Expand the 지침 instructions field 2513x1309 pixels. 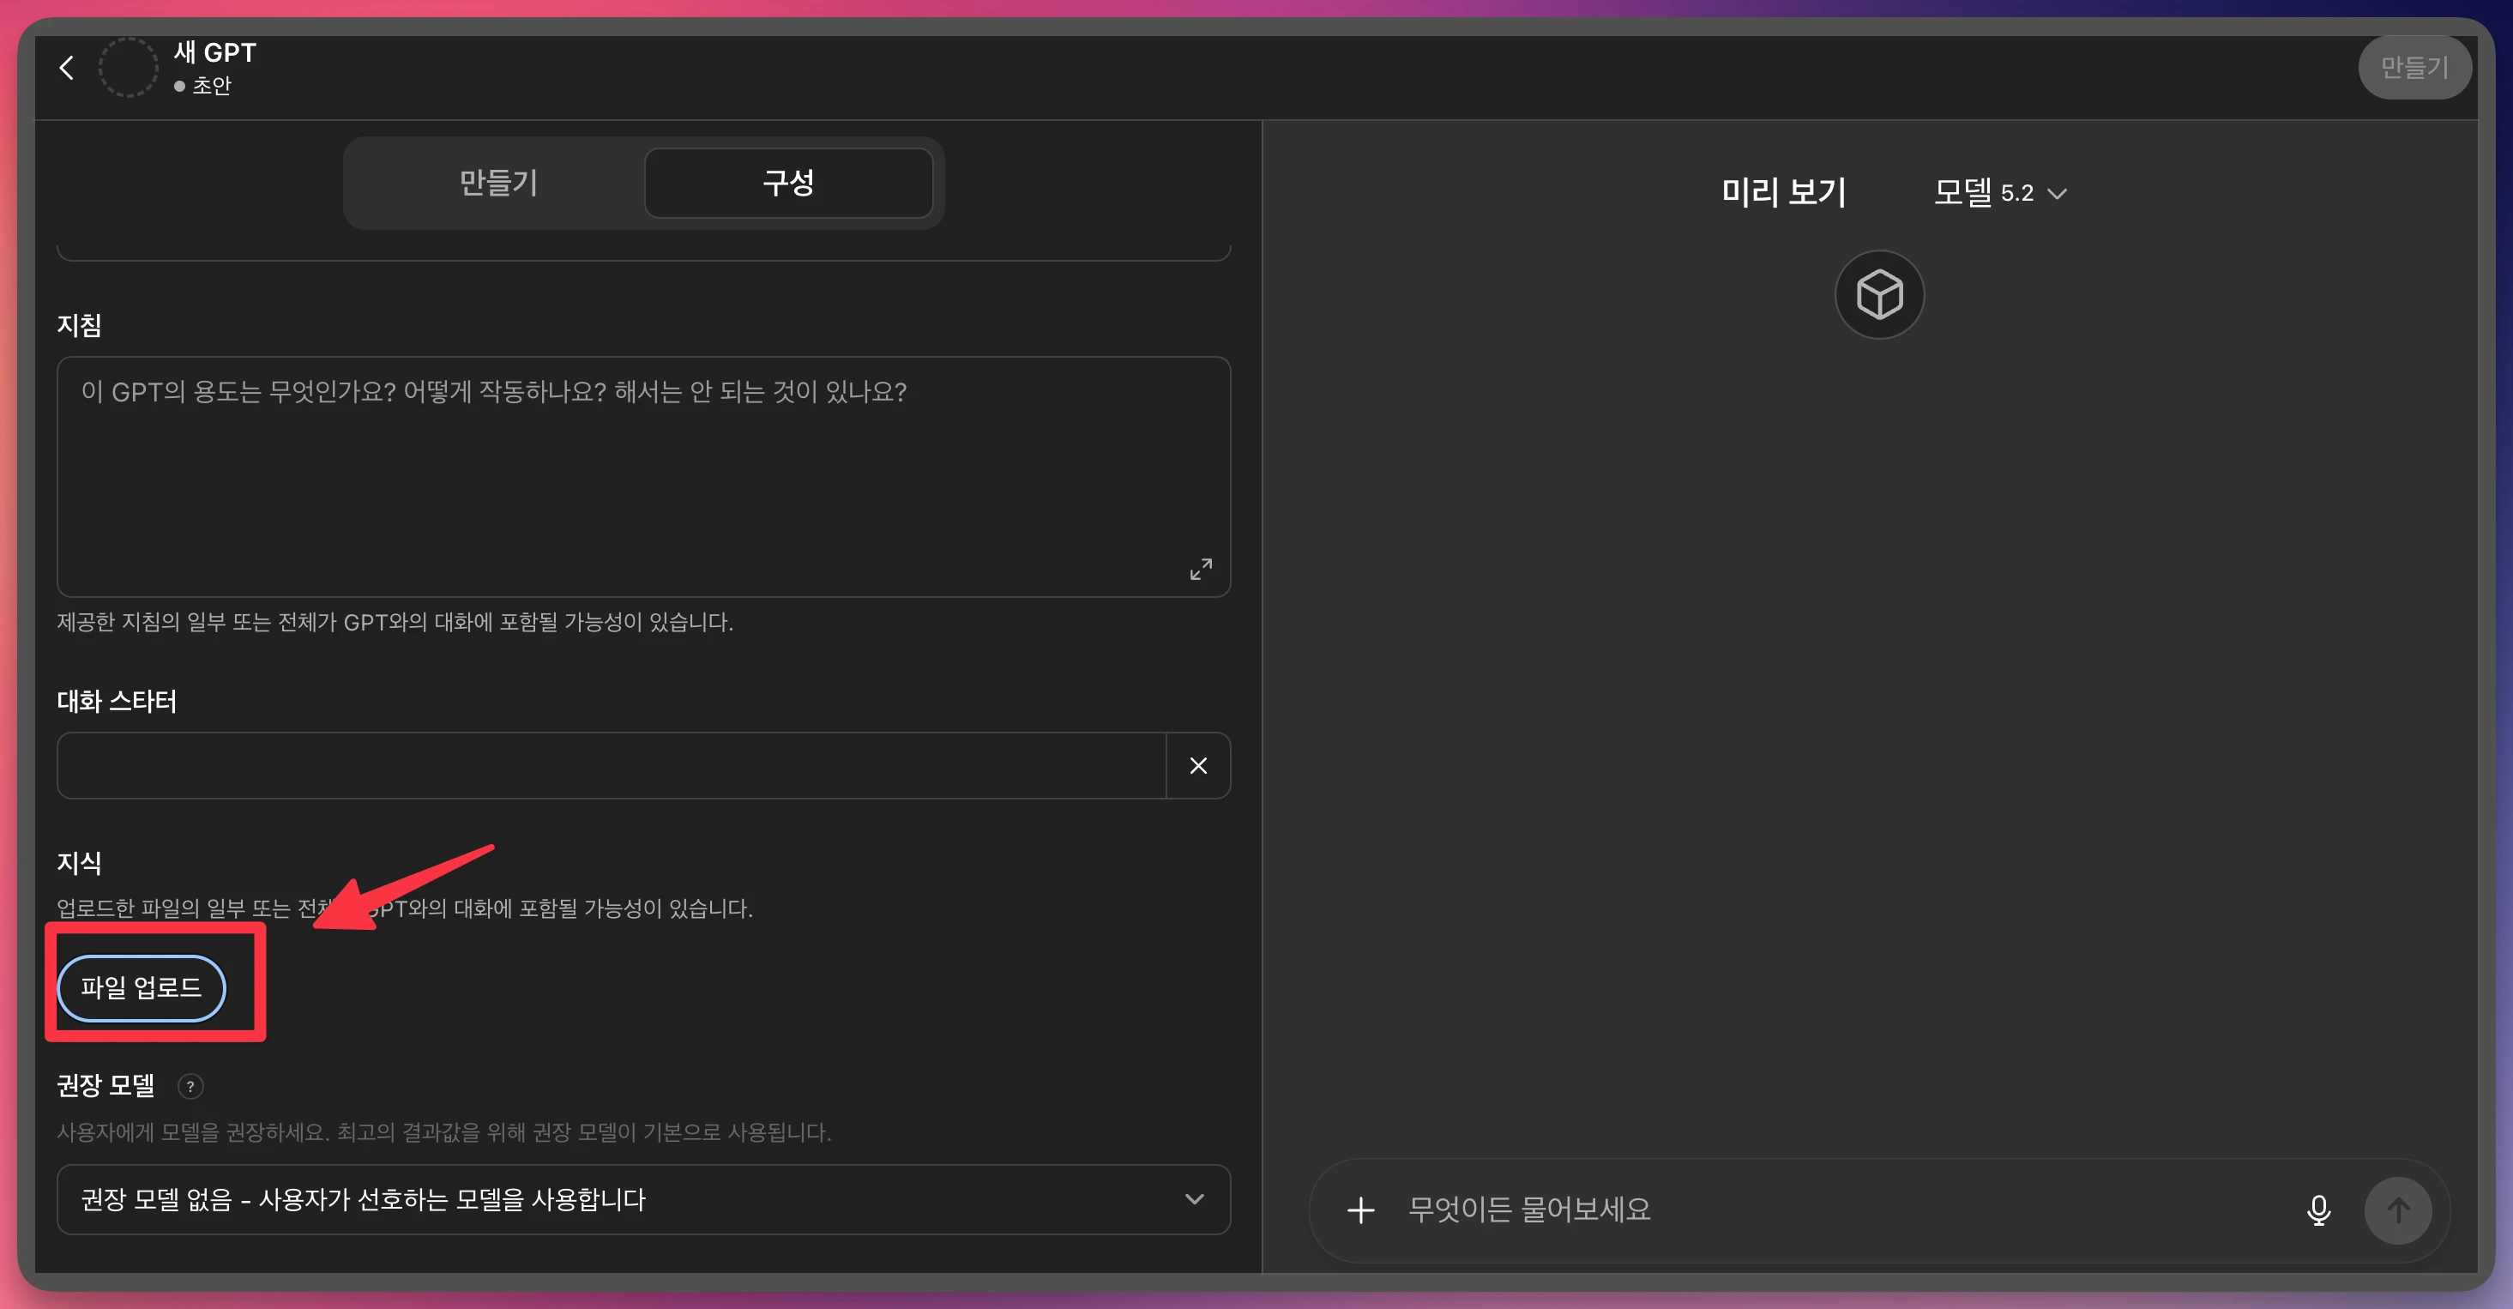tap(1200, 569)
